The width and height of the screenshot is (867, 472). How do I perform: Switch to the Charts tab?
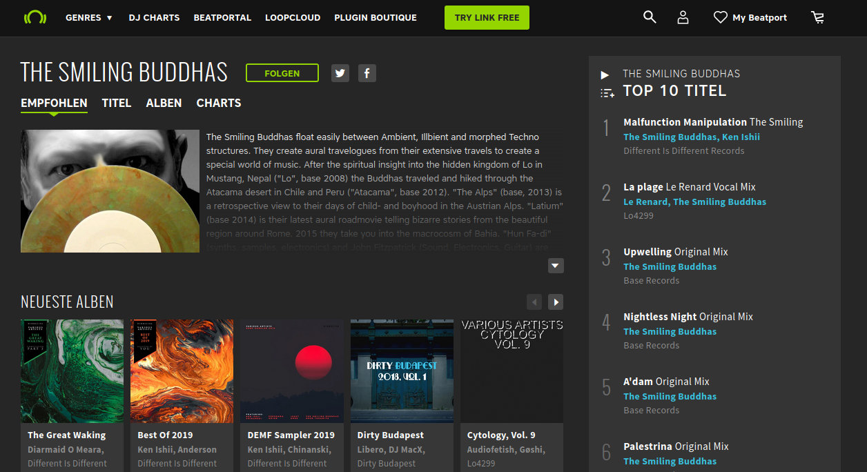click(219, 103)
